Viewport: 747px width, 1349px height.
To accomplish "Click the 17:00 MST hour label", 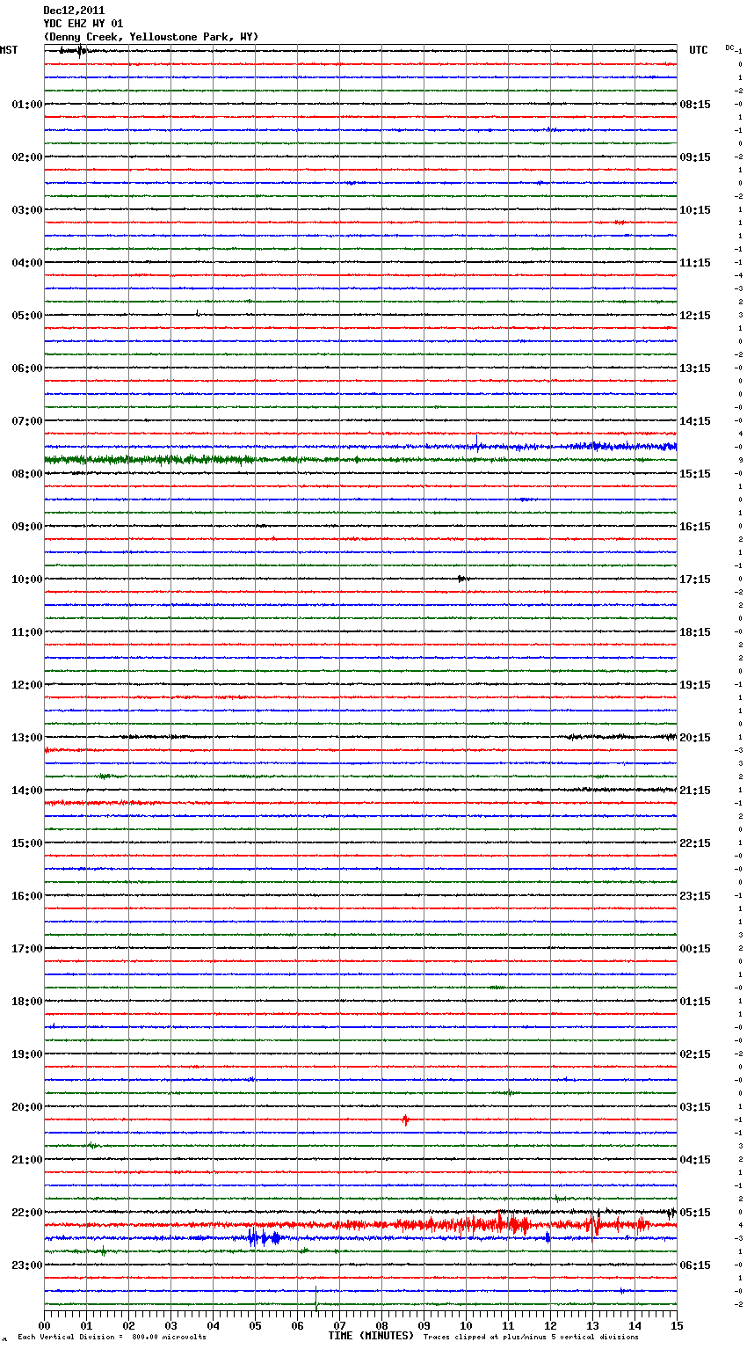I will tap(27, 949).
